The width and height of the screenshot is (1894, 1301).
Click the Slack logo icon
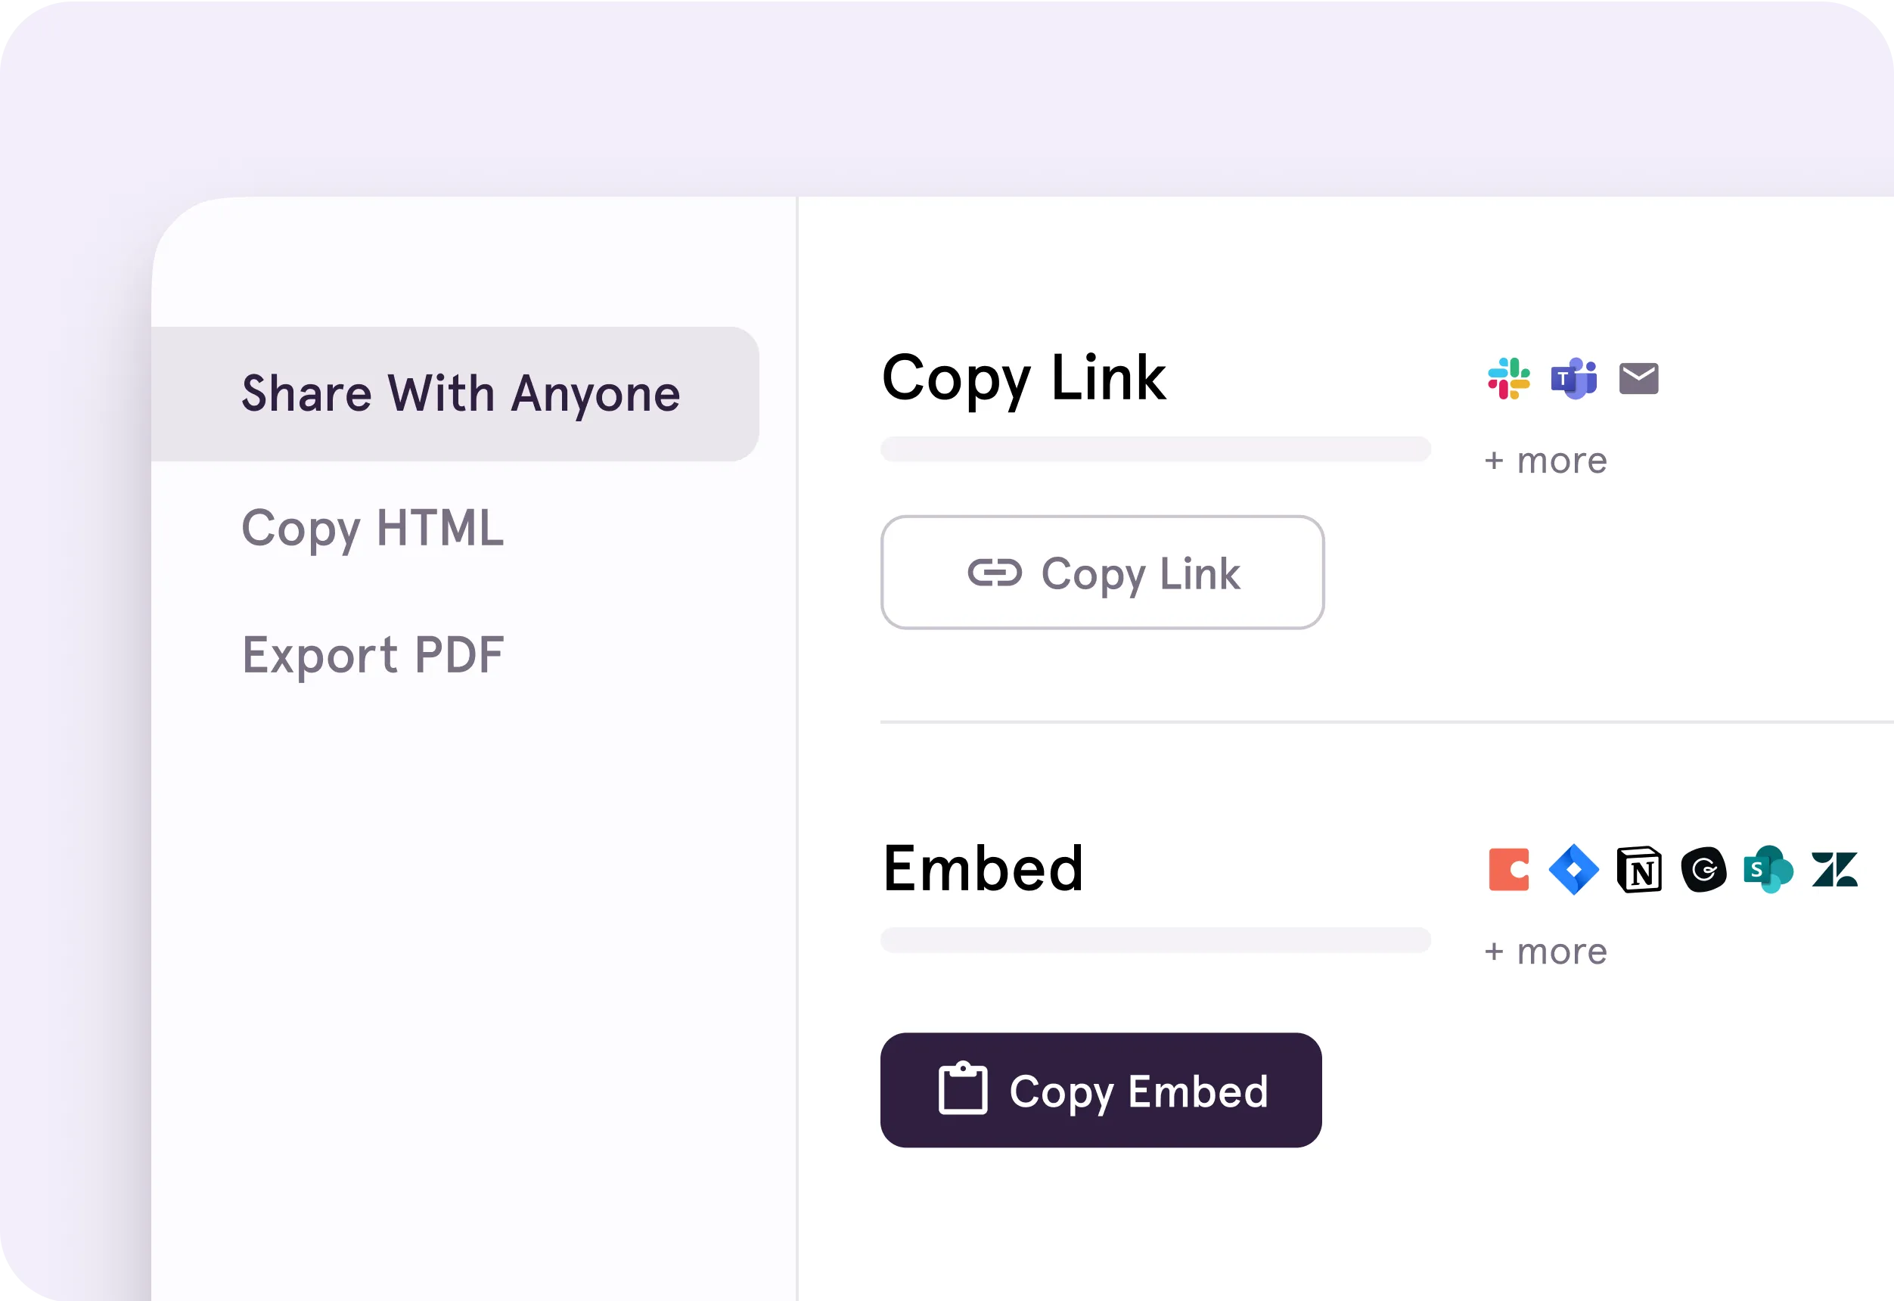click(1508, 379)
